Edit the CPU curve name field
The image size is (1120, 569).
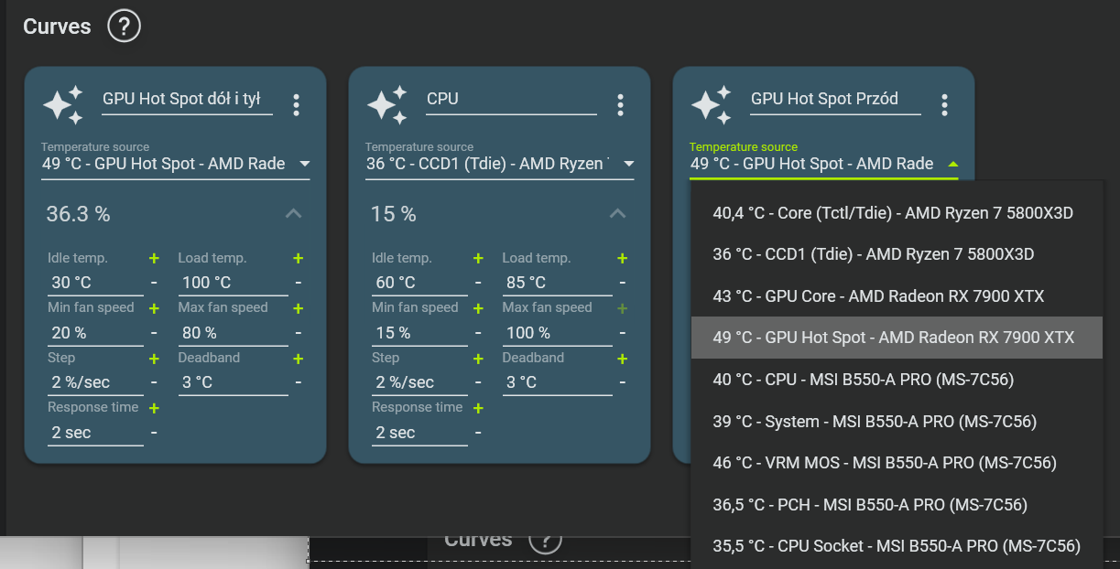510,99
